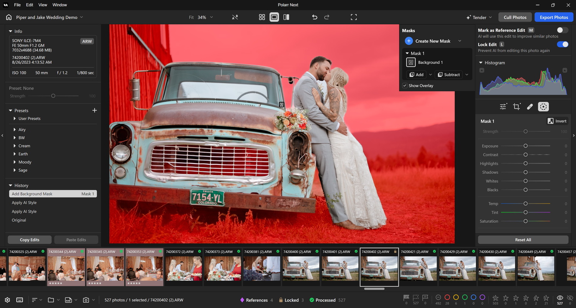This screenshot has width=576, height=308.
Task: Disable the Lock Edit switch
Action: coord(563,44)
